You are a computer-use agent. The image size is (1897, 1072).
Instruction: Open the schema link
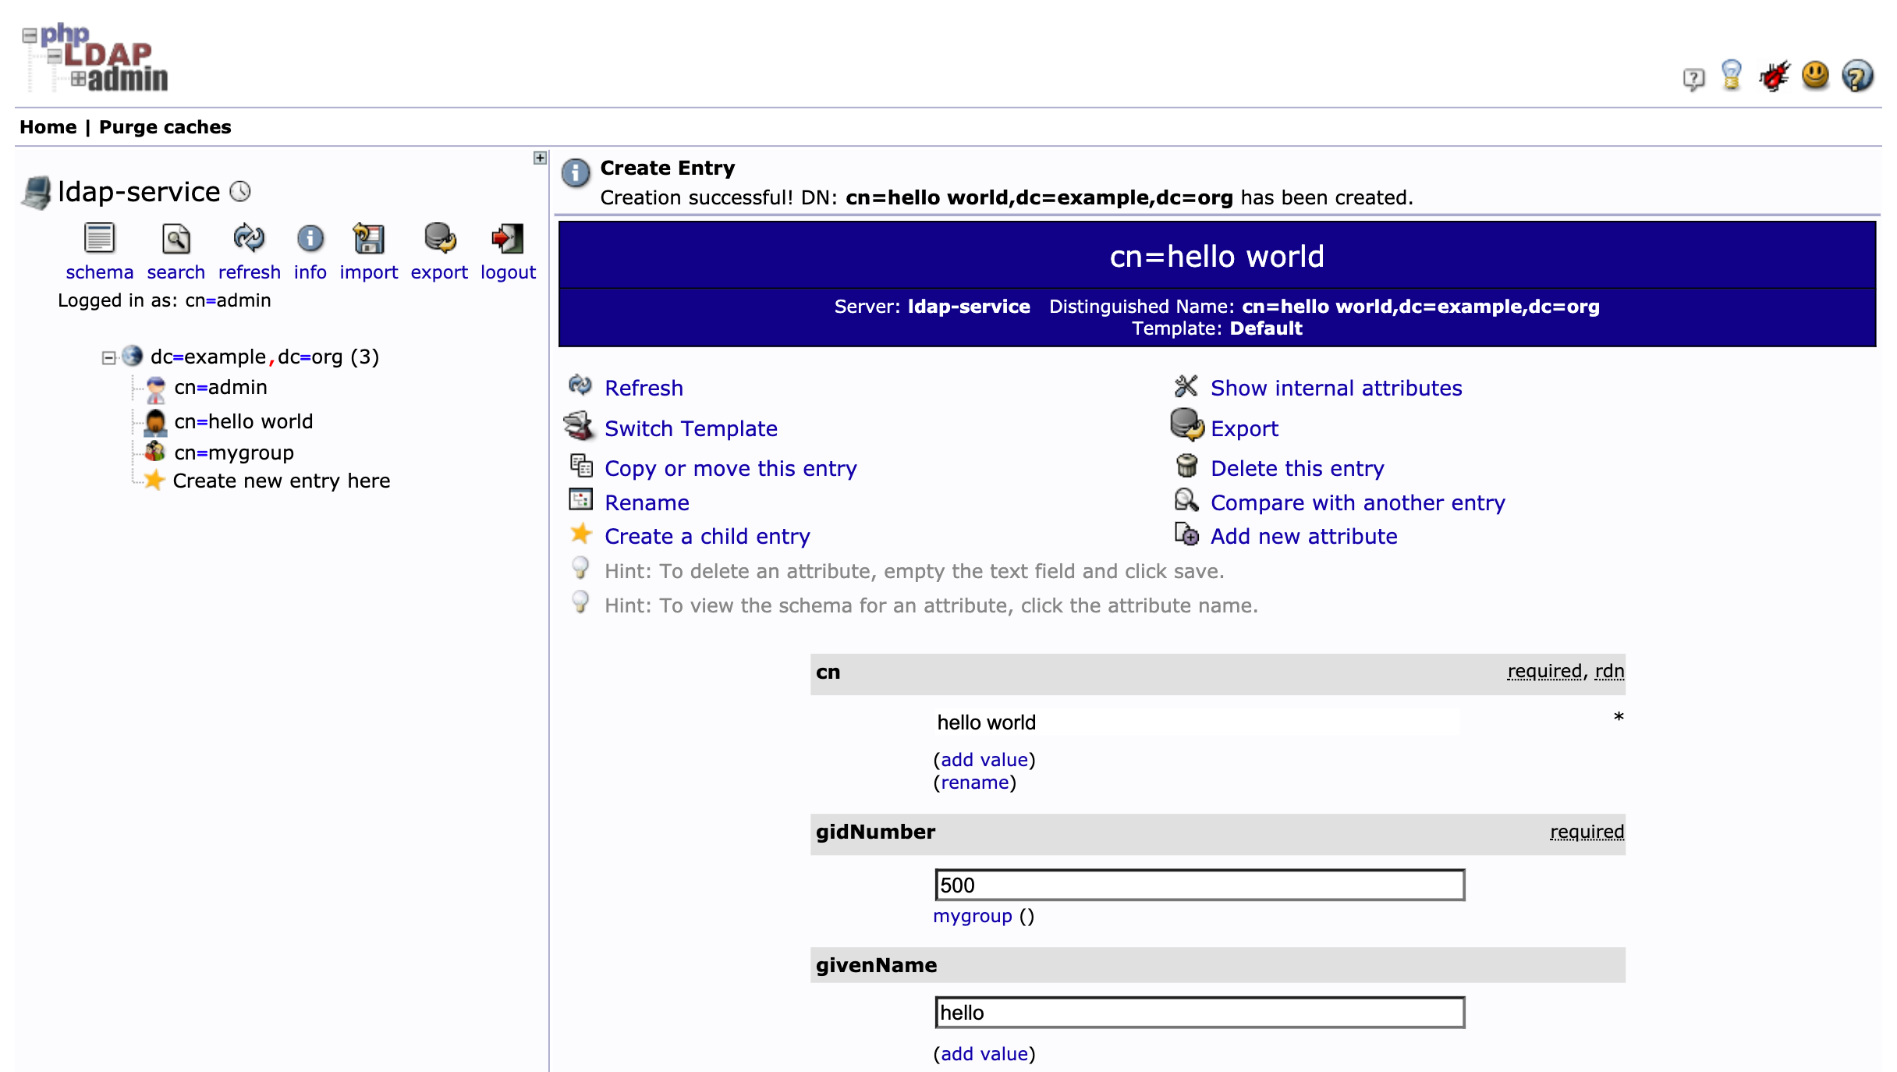pos(99,272)
